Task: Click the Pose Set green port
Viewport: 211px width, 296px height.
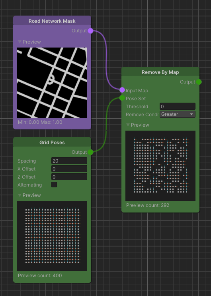Action: (x=122, y=98)
